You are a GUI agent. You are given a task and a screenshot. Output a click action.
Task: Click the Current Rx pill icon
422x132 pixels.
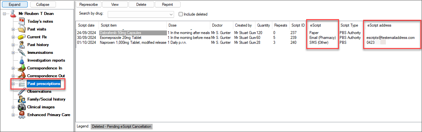(22, 37)
